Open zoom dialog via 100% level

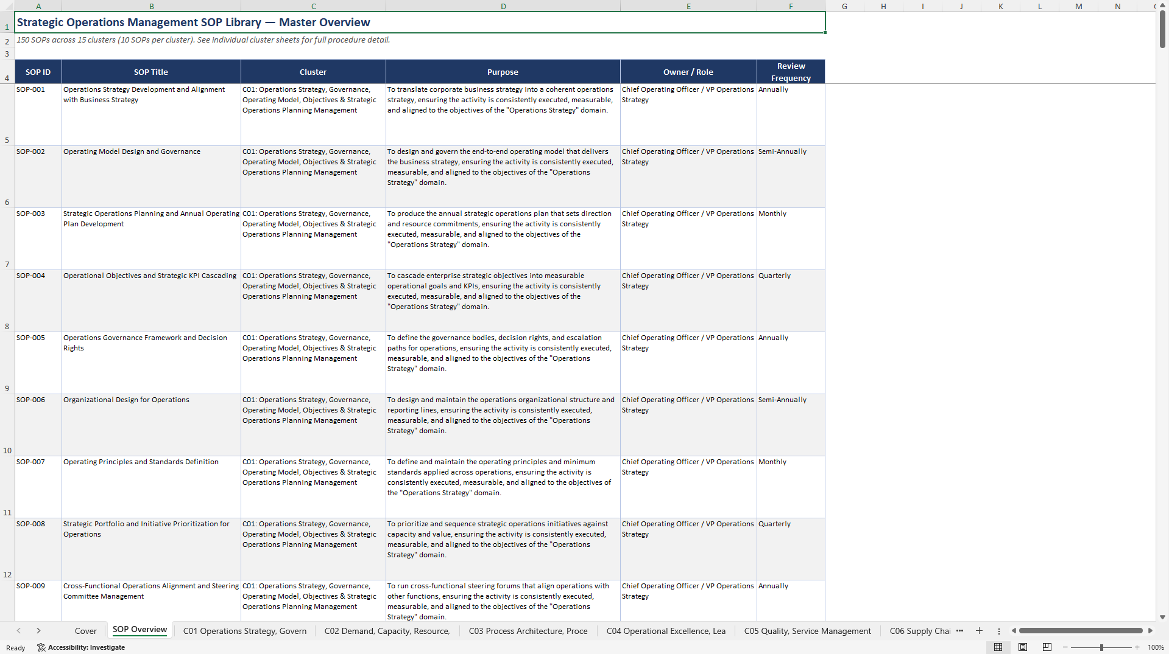click(x=1156, y=647)
